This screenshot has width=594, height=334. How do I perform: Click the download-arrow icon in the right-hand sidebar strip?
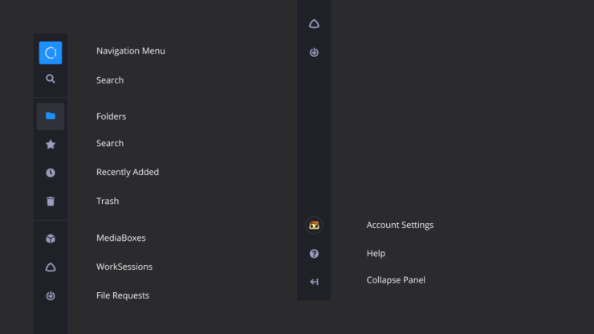pyautogui.click(x=314, y=53)
